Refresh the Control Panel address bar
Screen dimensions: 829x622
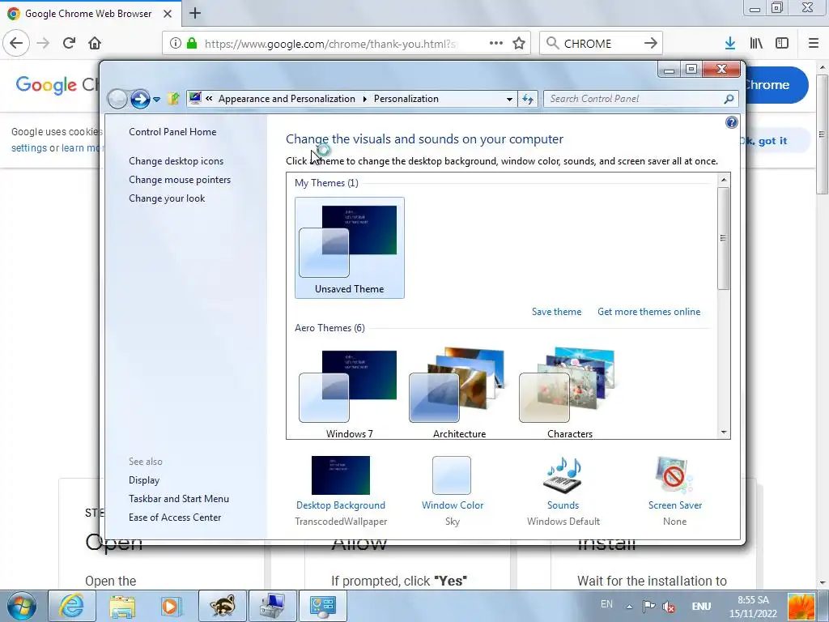coord(528,99)
